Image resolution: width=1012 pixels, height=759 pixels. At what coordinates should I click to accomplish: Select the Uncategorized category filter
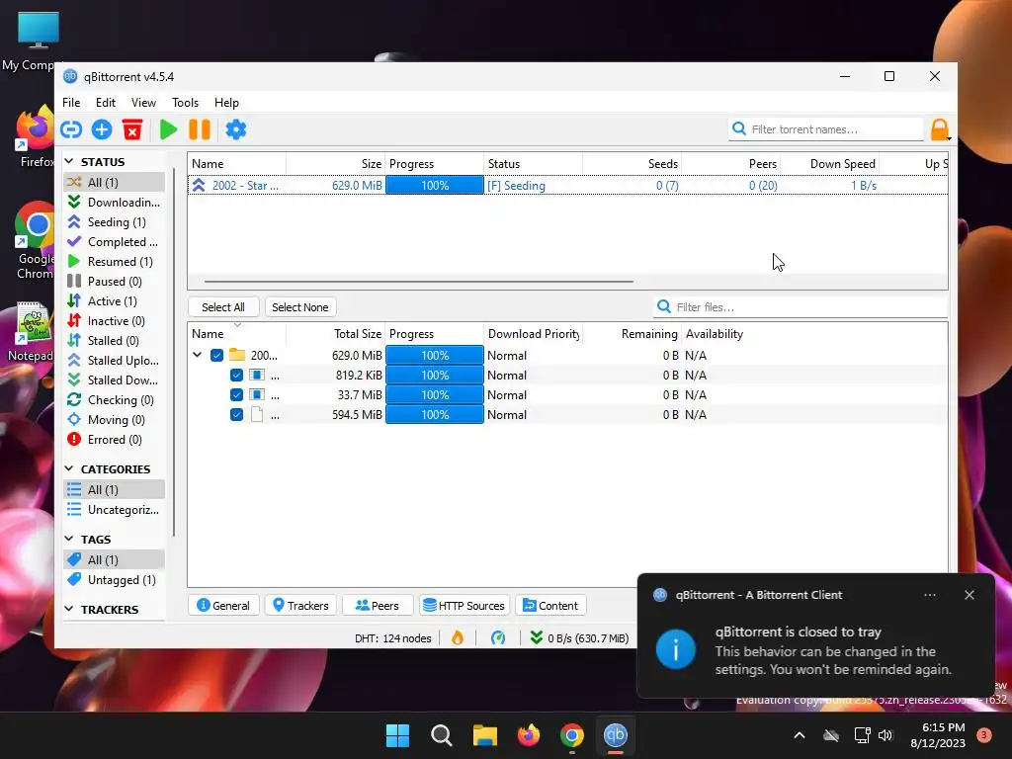tap(115, 510)
